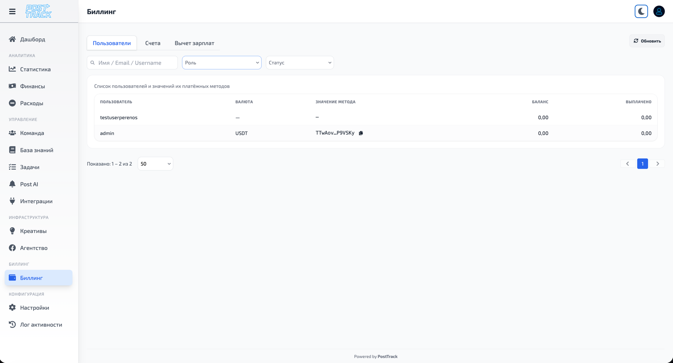Open Лог активности history item

(x=41, y=325)
